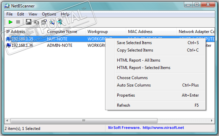Open the Edit menu
219x136 pixels.
tap(21, 14)
